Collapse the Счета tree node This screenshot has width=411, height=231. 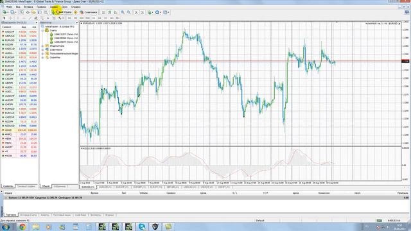click(x=43, y=30)
